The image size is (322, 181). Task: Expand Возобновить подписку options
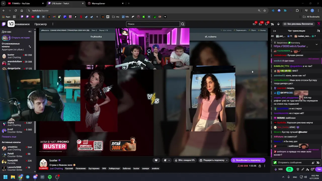[263, 160]
